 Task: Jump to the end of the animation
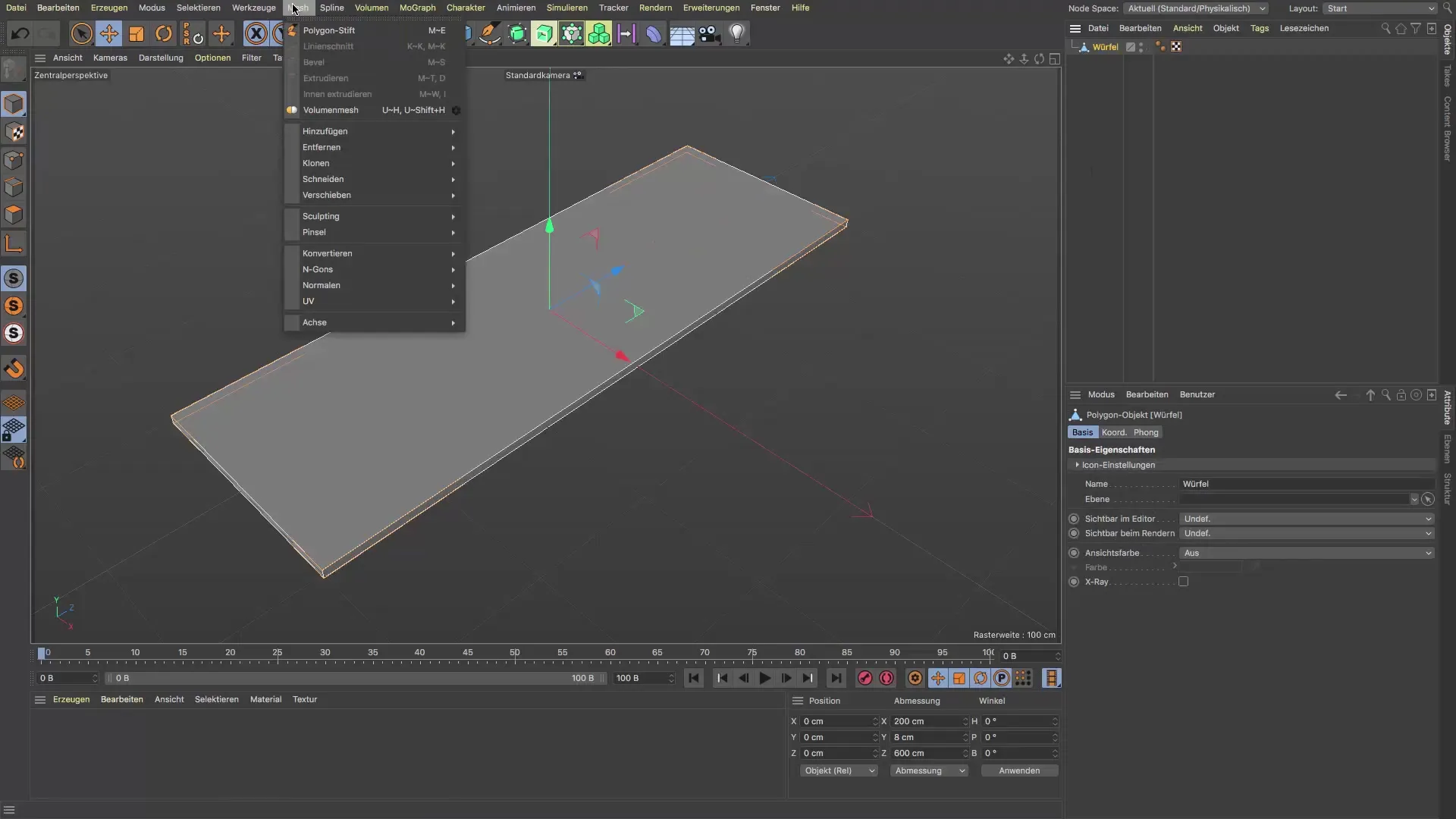(x=835, y=678)
